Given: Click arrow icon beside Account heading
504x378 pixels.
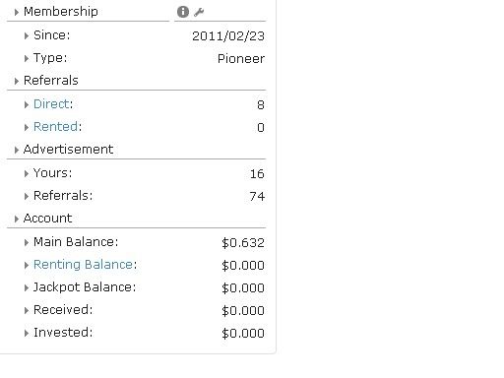Looking at the screenshot, I should point(17,219).
